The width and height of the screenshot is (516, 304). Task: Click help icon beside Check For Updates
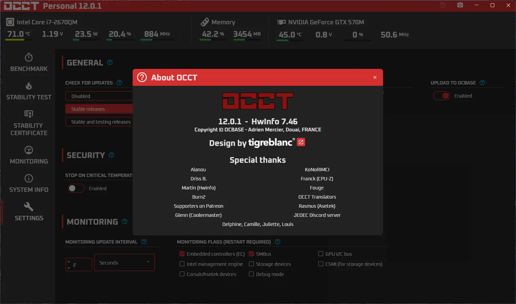point(119,83)
